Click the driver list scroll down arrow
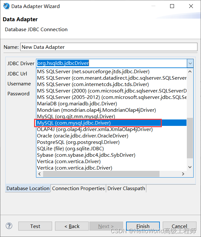Screen dimensions: 201x237 tap(190, 167)
